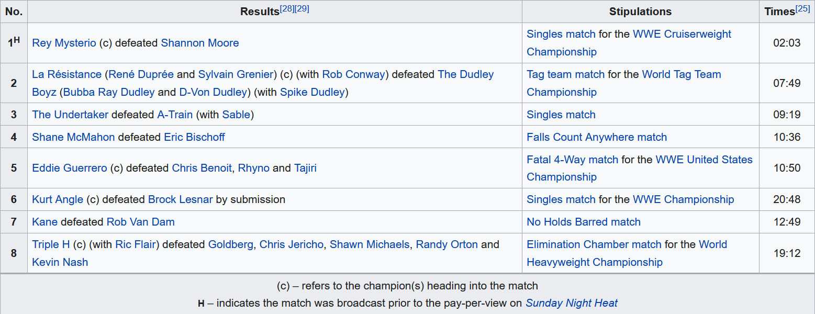Open the Rey Mysterio link
The width and height of the screenshot is (815, 314).
(64, 43)
